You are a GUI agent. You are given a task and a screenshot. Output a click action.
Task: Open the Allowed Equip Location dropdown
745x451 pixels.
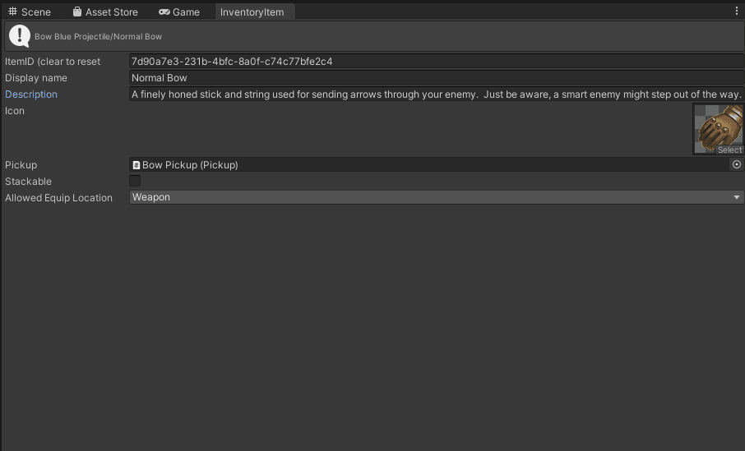[x=436, y=197]
